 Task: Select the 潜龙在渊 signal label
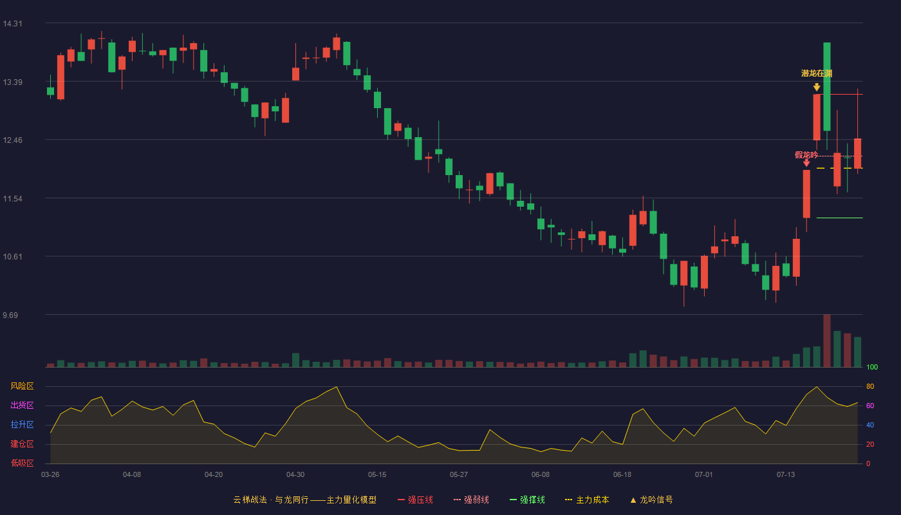(817, 73)
